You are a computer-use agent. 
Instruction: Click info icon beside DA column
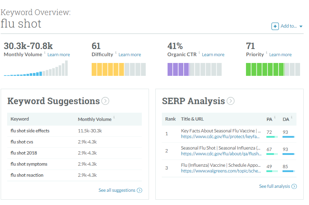coord(291,117)
